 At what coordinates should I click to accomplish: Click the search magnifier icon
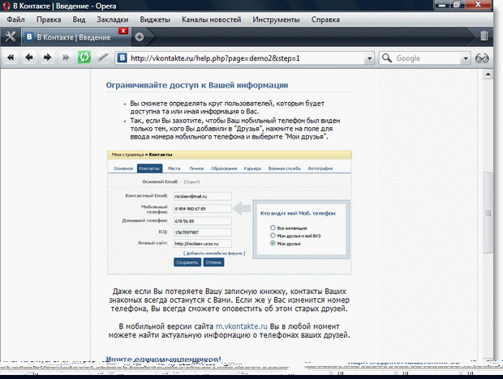pyautogui.click(x=387, y=58)
